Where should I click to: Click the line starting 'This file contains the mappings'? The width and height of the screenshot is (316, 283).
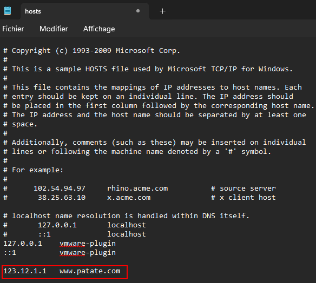click(x=153, y=87)
